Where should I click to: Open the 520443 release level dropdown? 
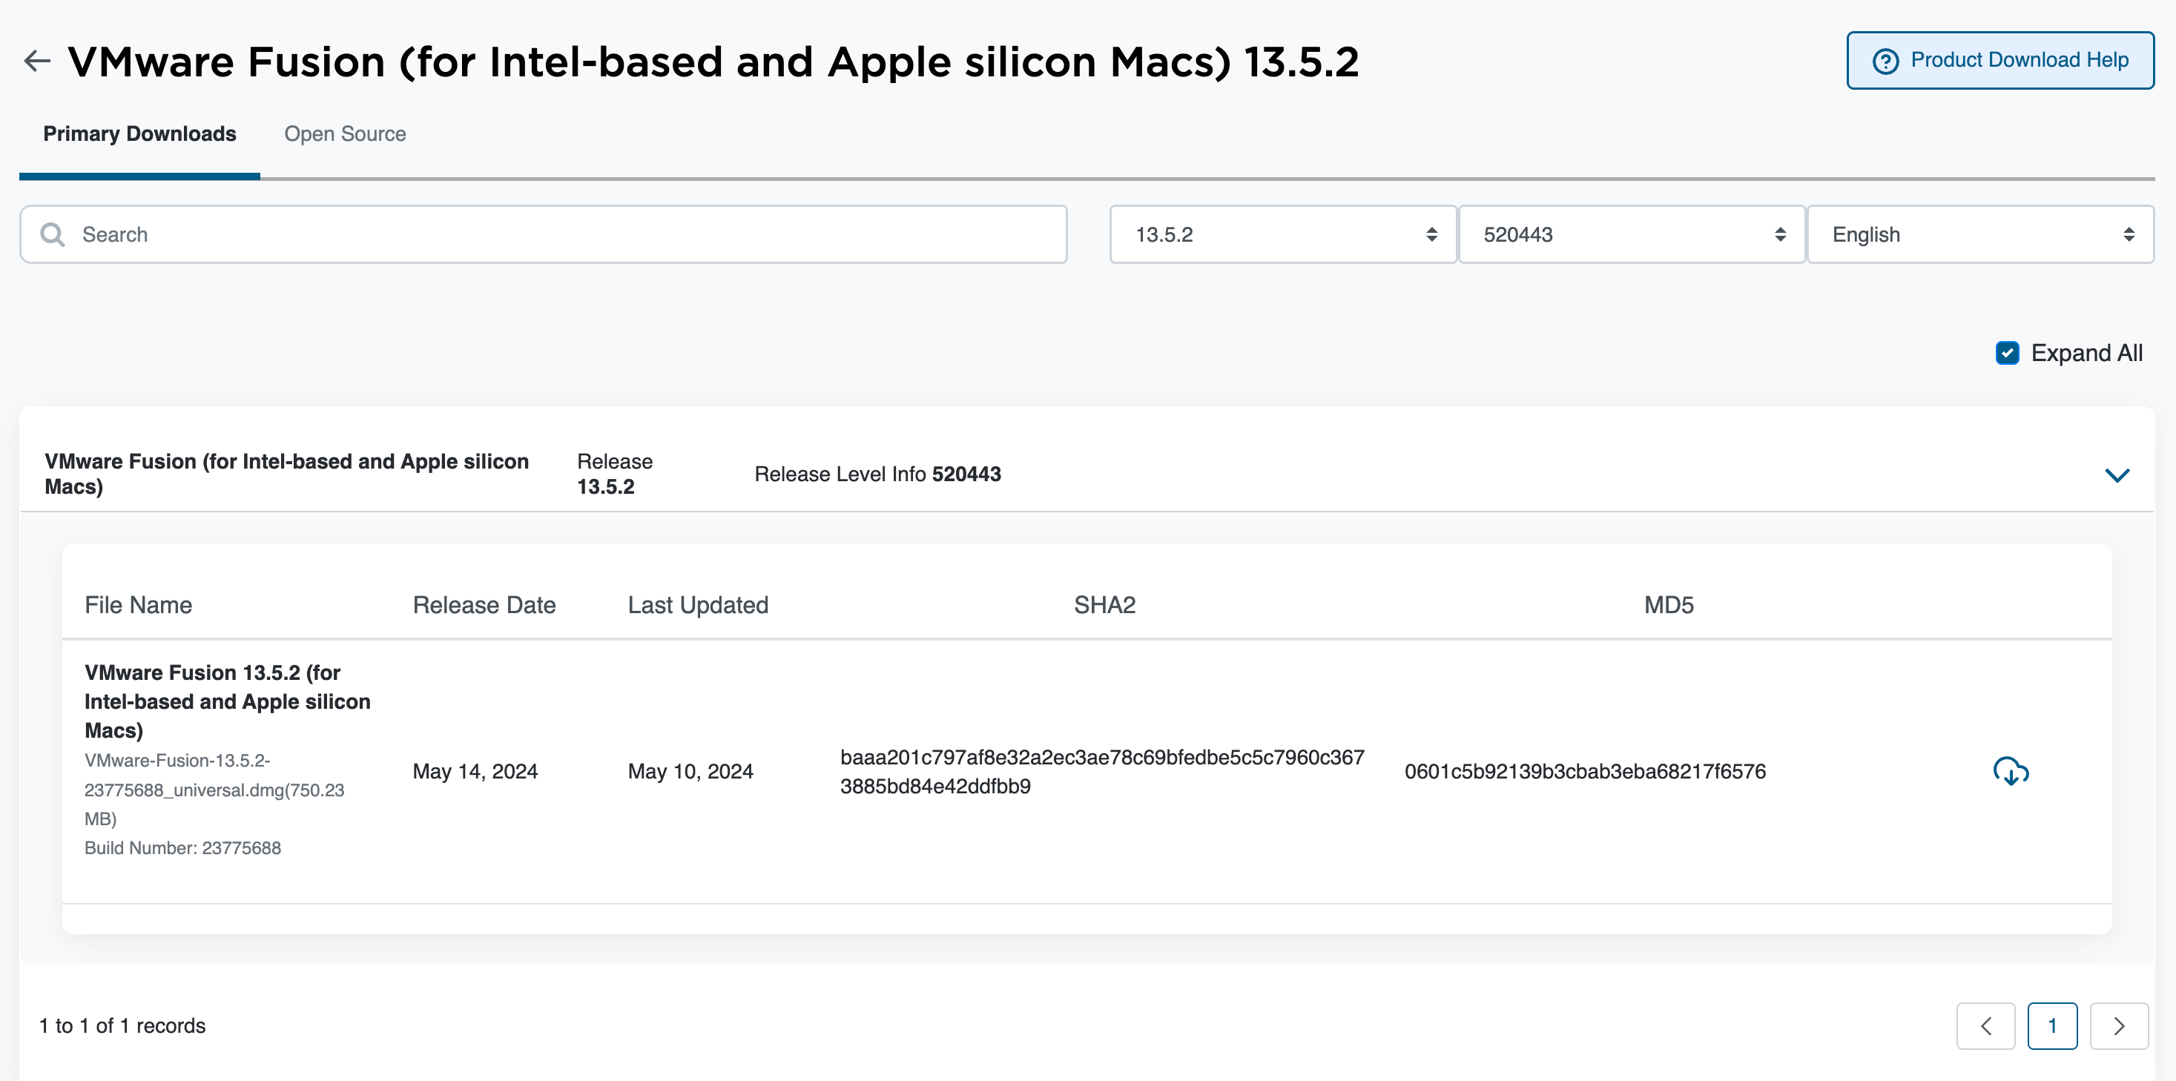[x=1631, y=235]
